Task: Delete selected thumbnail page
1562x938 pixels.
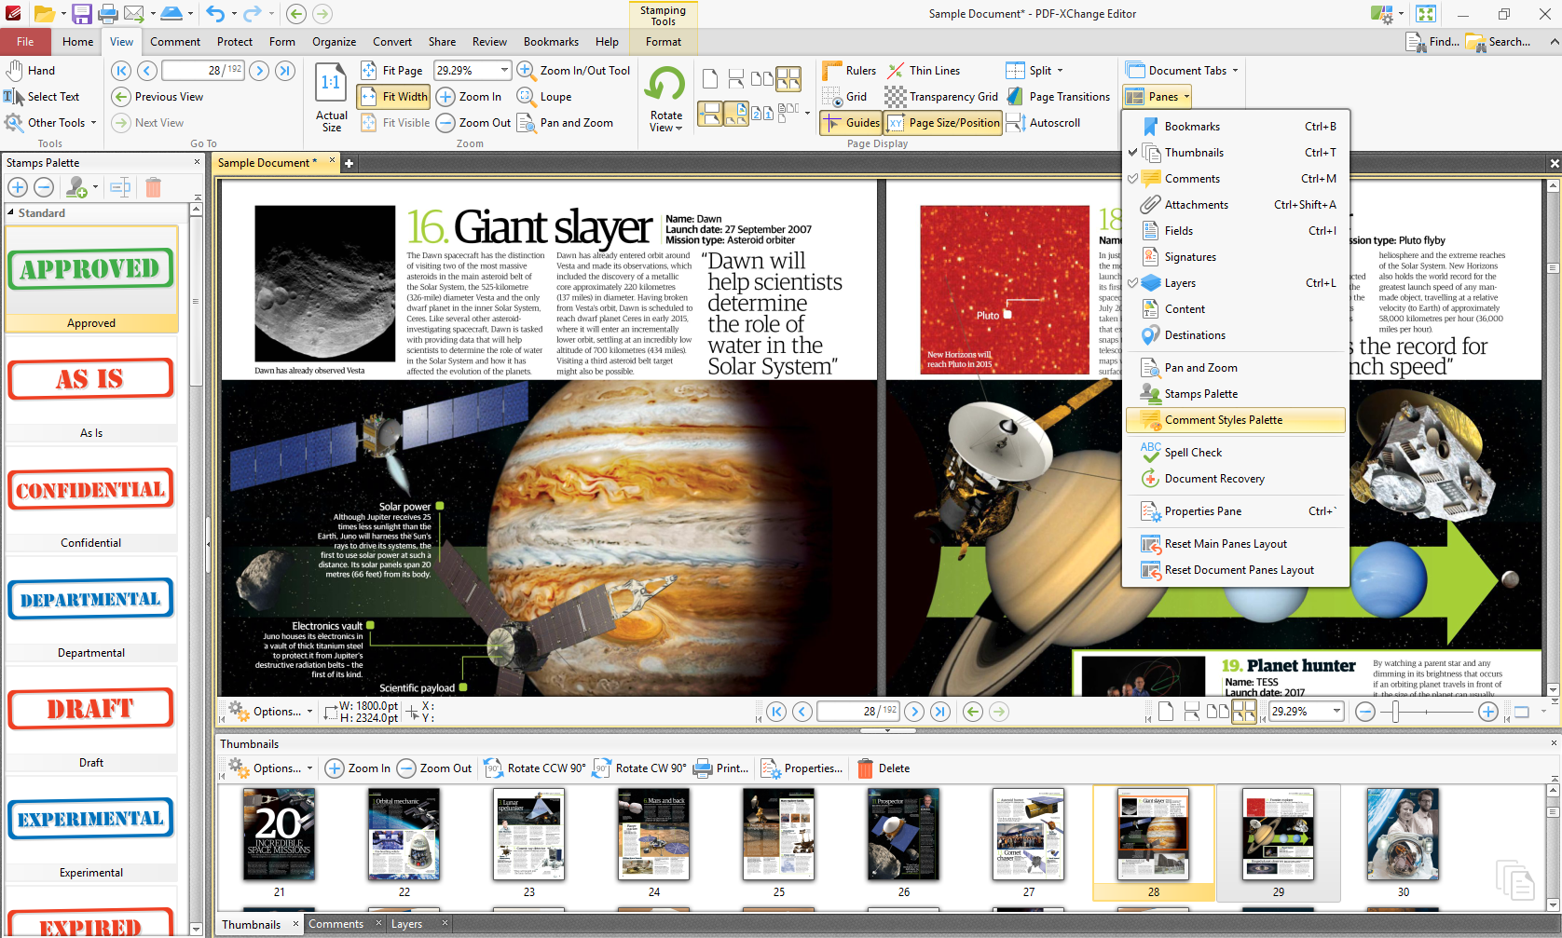Action: pos(884,768)
